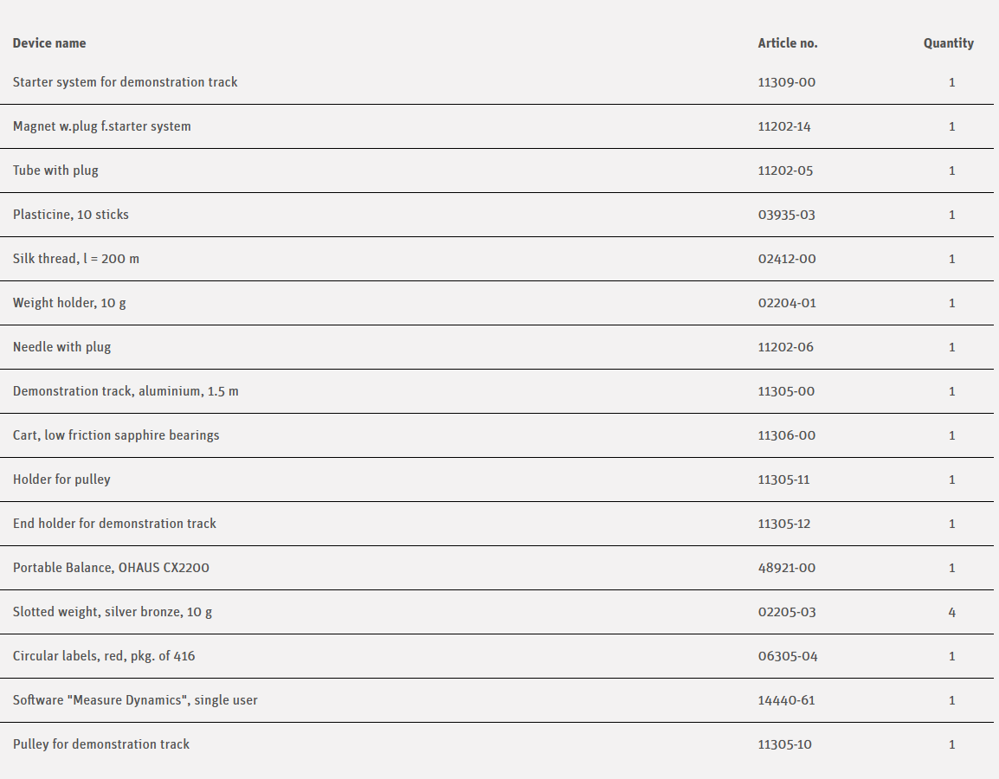Select Portable Balance, OHAUS CX2200
This screenshot has height=779, width=999.
(111, 568)
